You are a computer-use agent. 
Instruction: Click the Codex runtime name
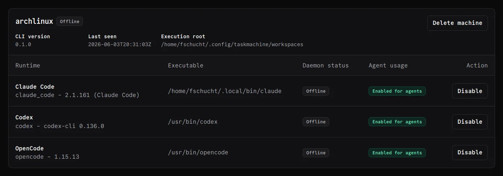click(24, 117)
